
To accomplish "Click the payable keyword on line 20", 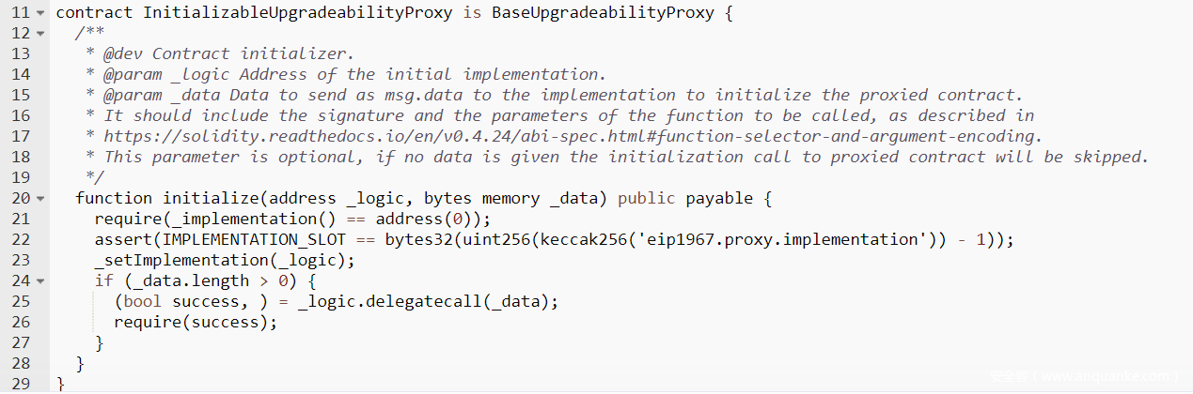I will 719,198.
